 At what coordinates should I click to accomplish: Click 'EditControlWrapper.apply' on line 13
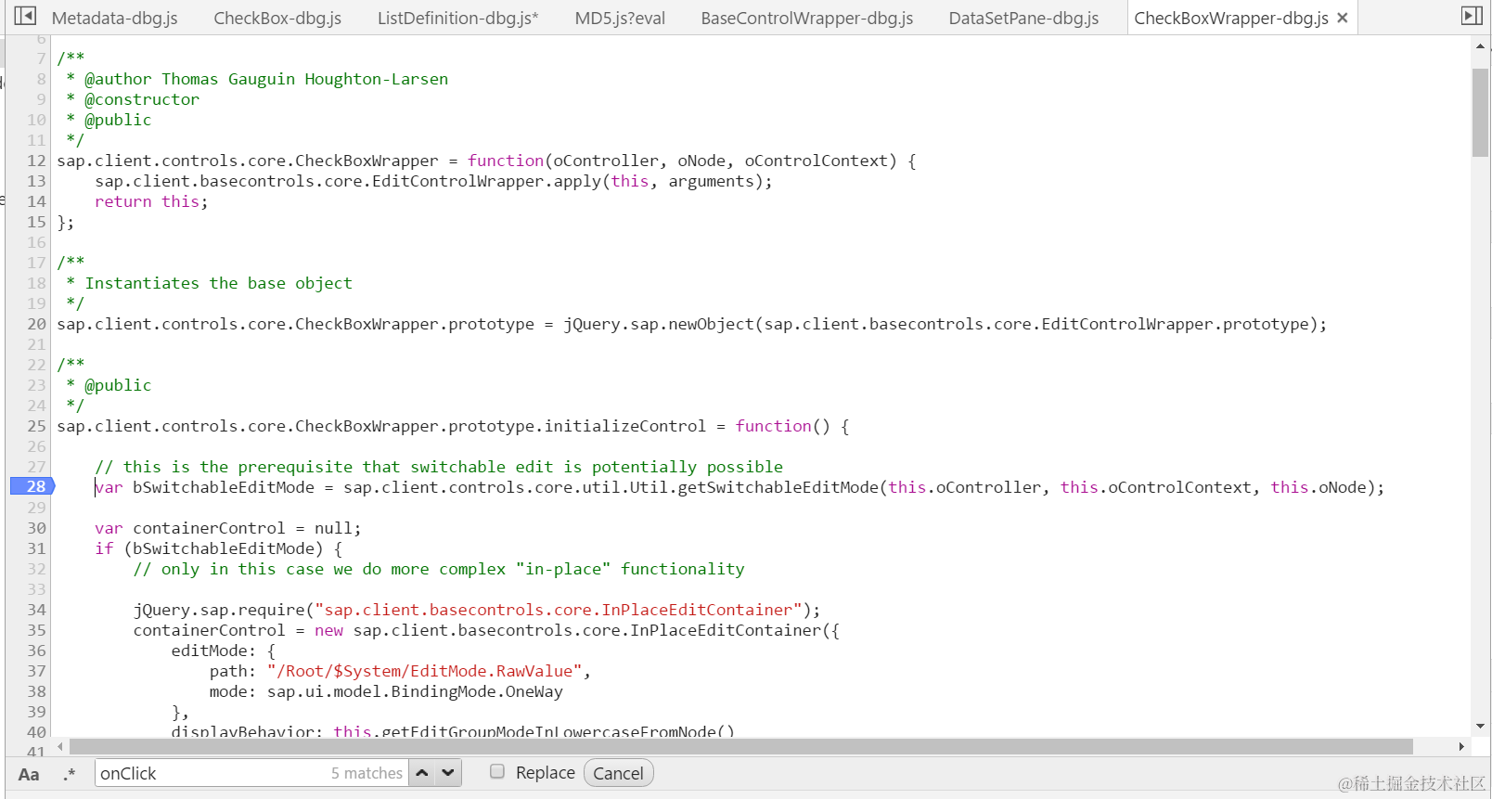[486, 181]
